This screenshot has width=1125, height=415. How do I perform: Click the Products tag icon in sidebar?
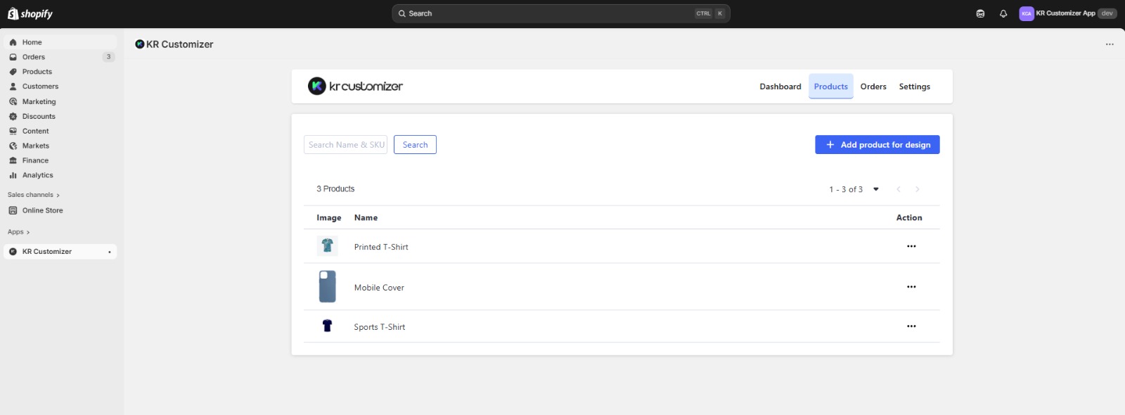(13, 72)
